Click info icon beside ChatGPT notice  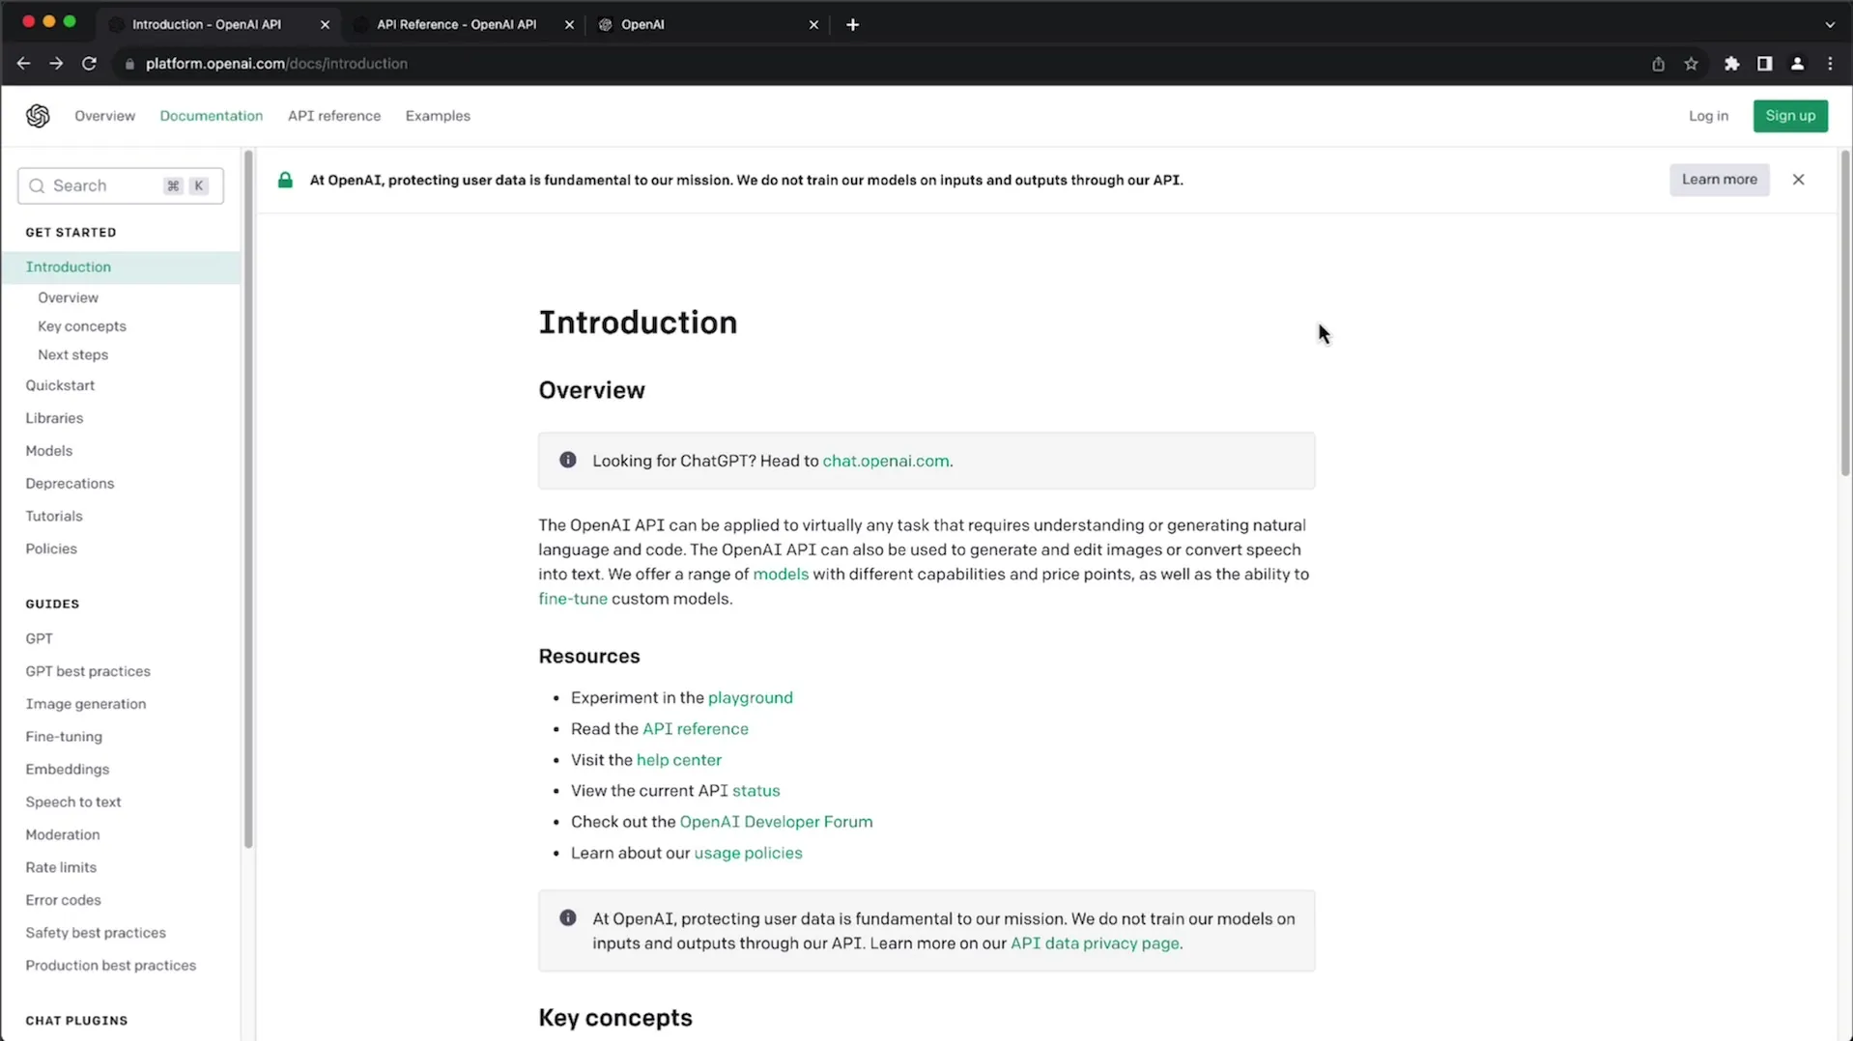pyautogui.click(x=568, y=460)
